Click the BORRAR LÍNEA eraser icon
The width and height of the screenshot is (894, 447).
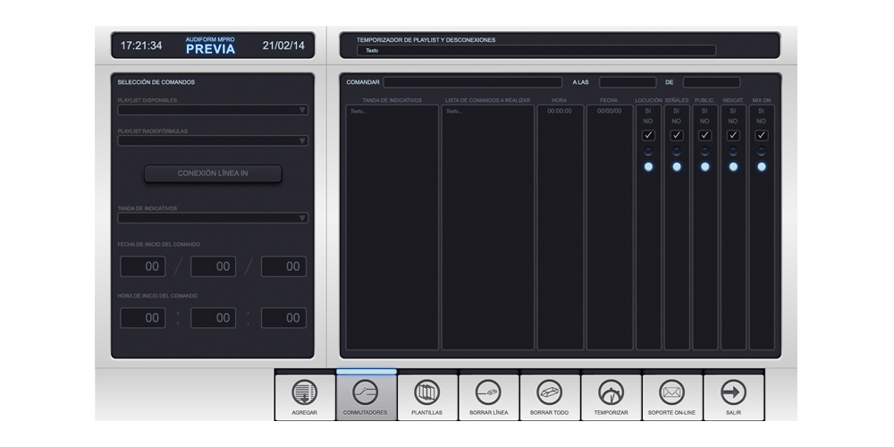(488, 392)
